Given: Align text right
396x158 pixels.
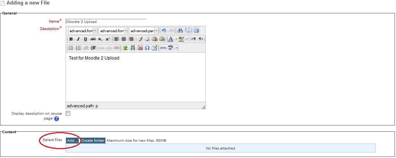Looking at the screenshot, I should coord(131,39).
